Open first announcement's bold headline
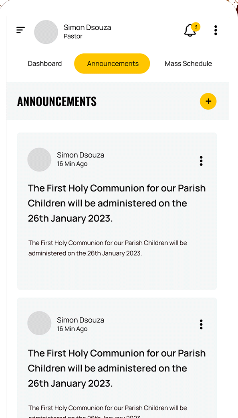238x418 pixels. 117,204
